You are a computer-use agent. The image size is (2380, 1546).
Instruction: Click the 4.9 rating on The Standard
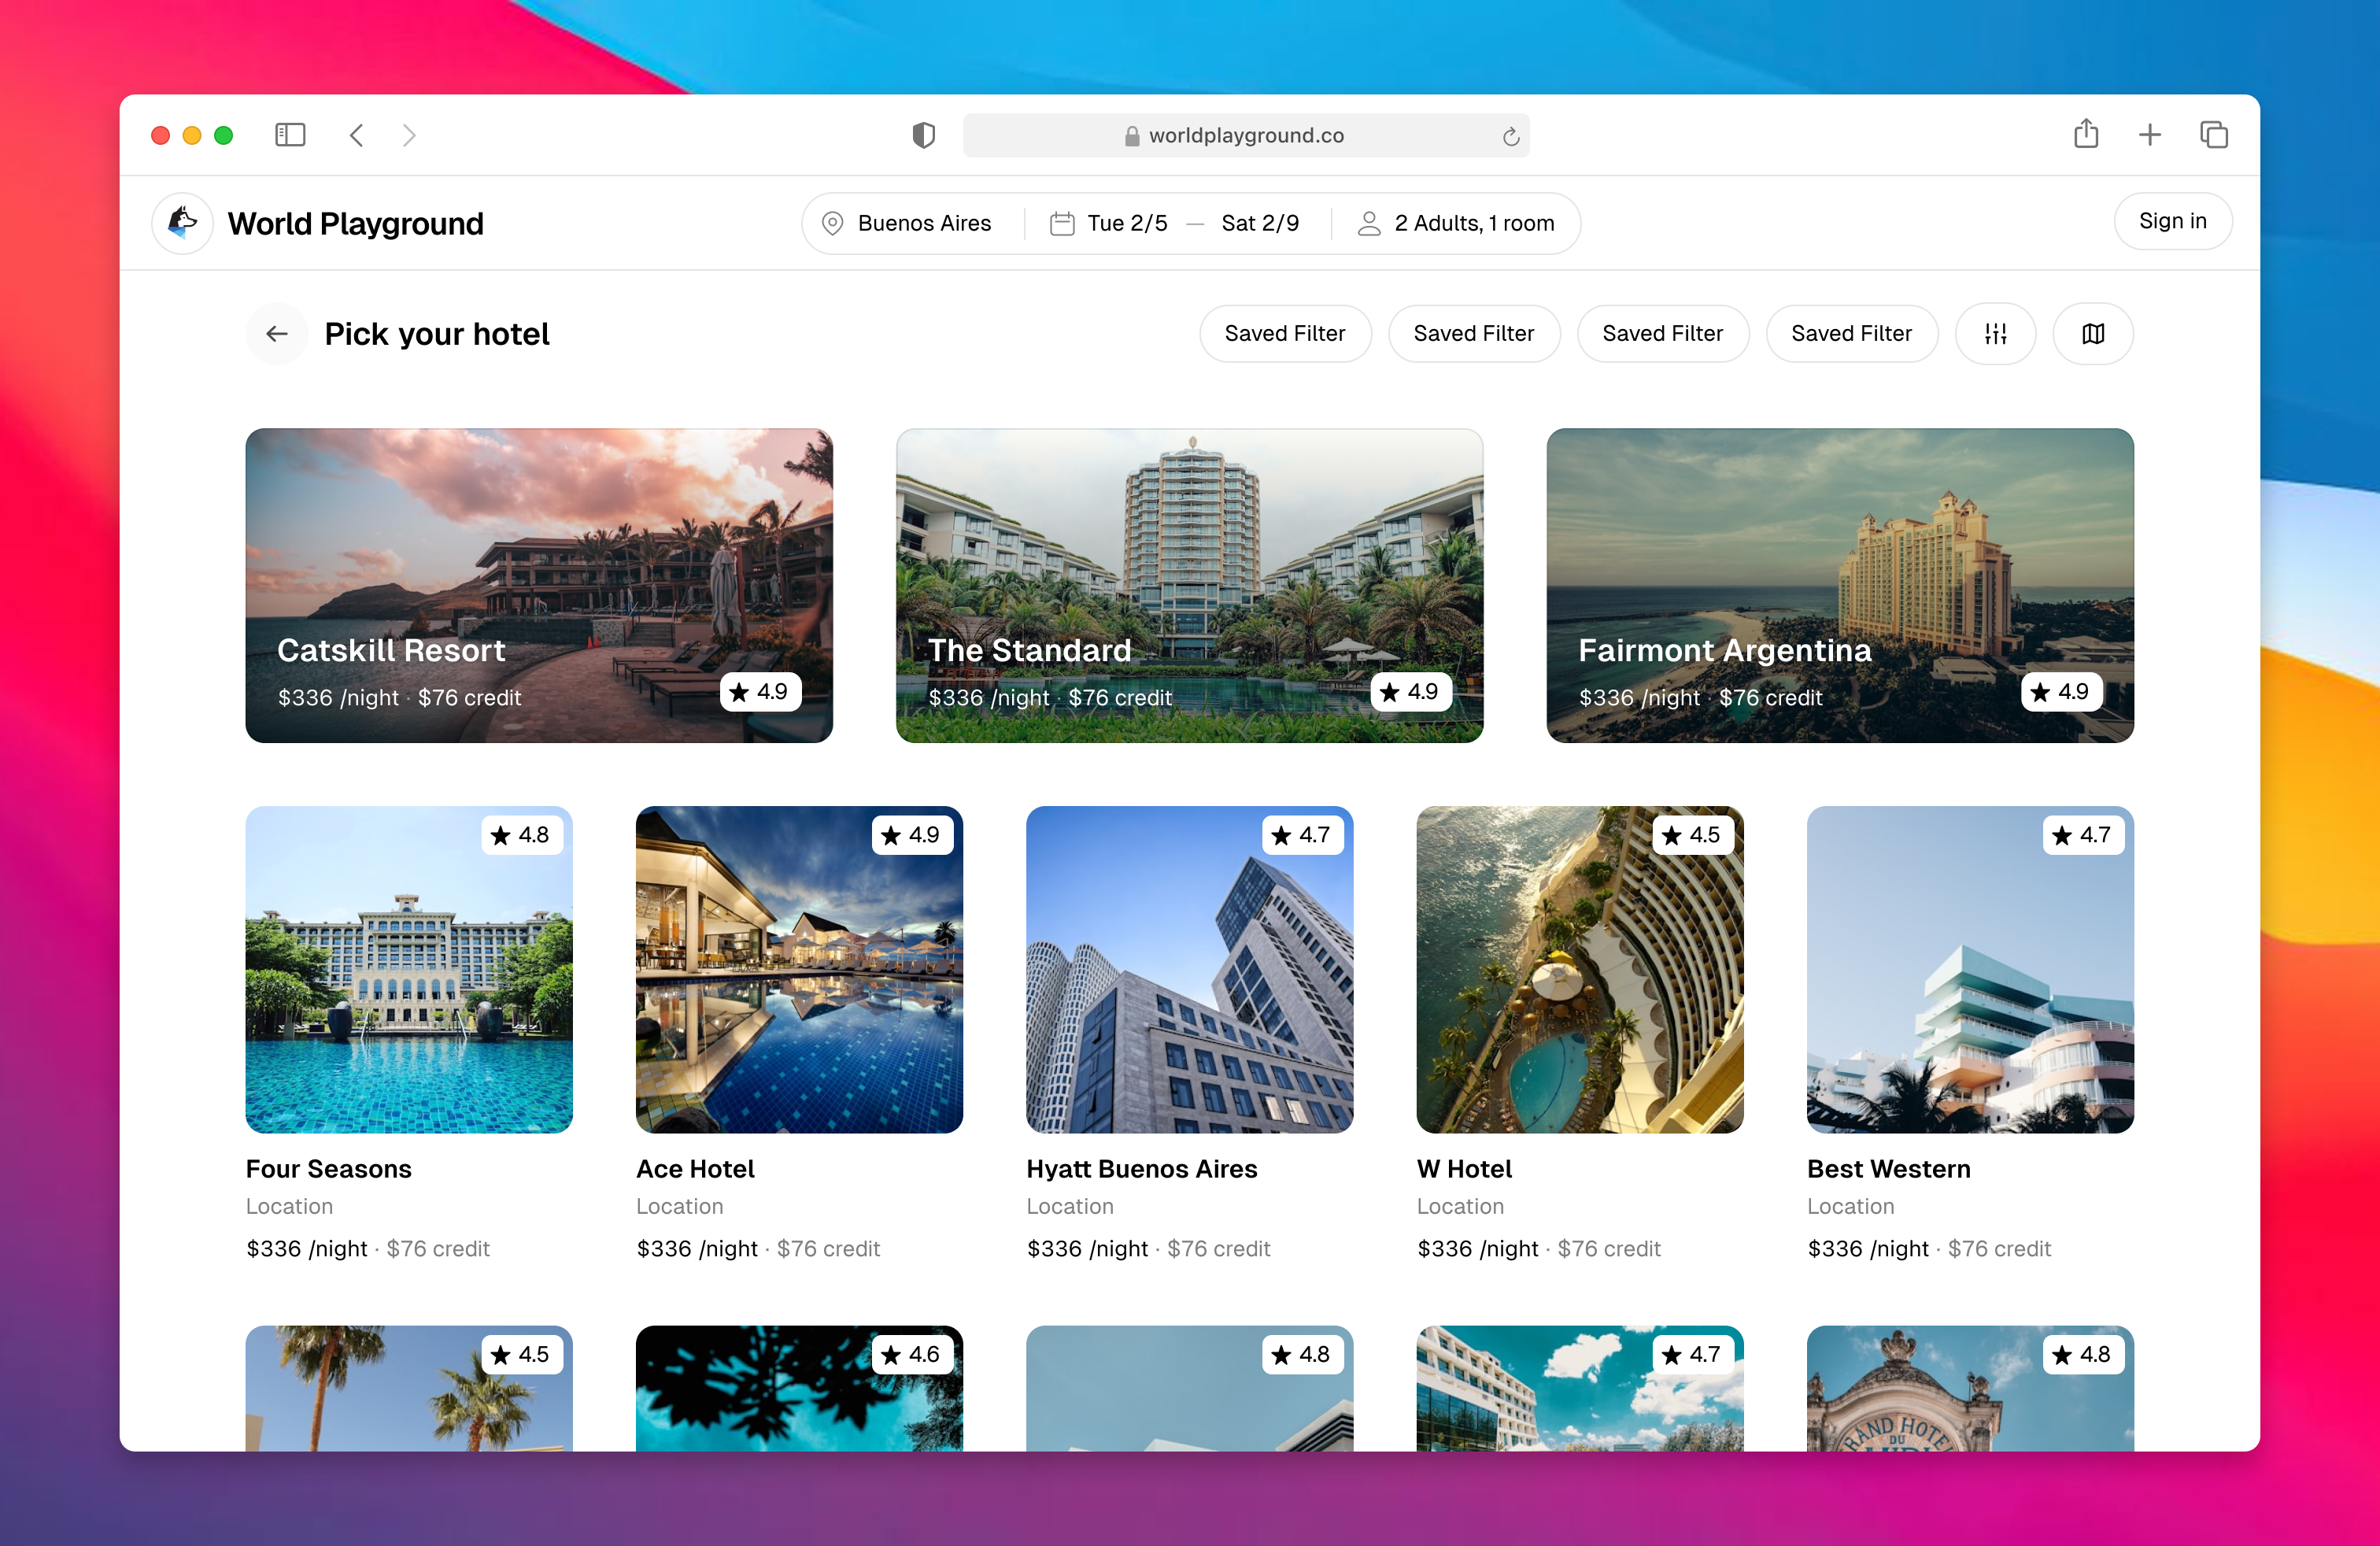point(1411,691)
